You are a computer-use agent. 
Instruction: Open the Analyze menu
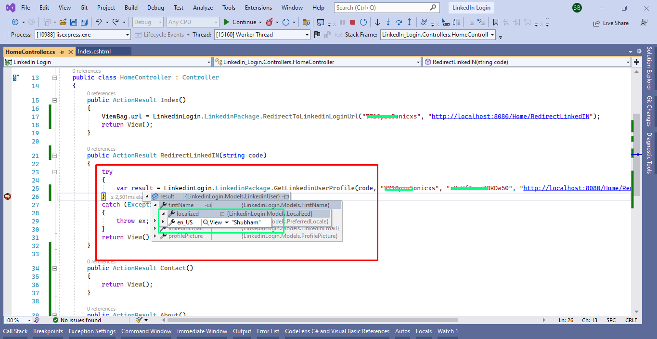click(x=203, y=8)
